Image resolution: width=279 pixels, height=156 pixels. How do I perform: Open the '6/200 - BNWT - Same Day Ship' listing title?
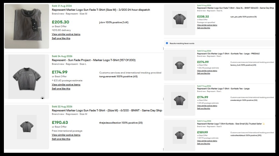point(107,110)
